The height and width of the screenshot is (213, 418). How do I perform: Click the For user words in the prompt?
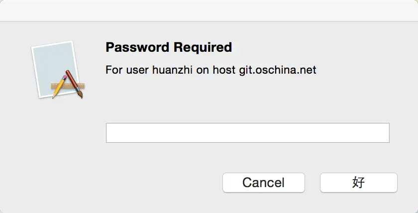click(127, 70)
